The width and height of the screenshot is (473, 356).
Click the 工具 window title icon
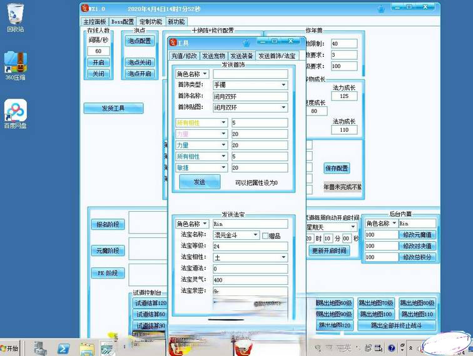pyautogui.click(x=173, y=42)
